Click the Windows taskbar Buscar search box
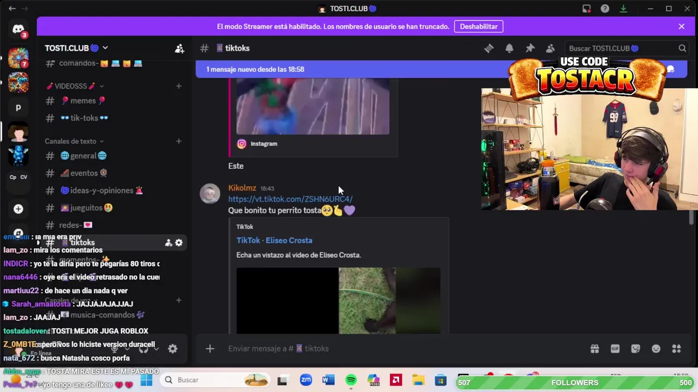This screenshot has height=392, width=698. (215, 380)
